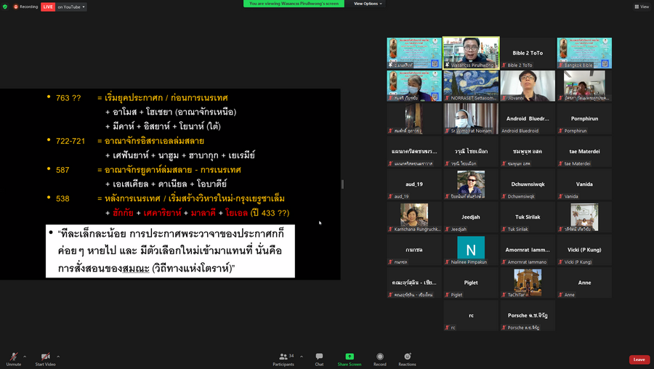Select the Giovanni participant video tile
Viewport: 654px width, 369px height.
tap(528, 86)
